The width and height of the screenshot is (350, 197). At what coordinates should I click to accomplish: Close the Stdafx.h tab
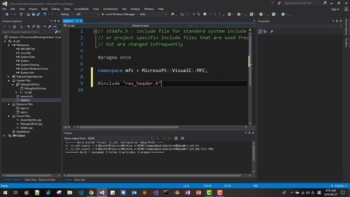point(81,21)
